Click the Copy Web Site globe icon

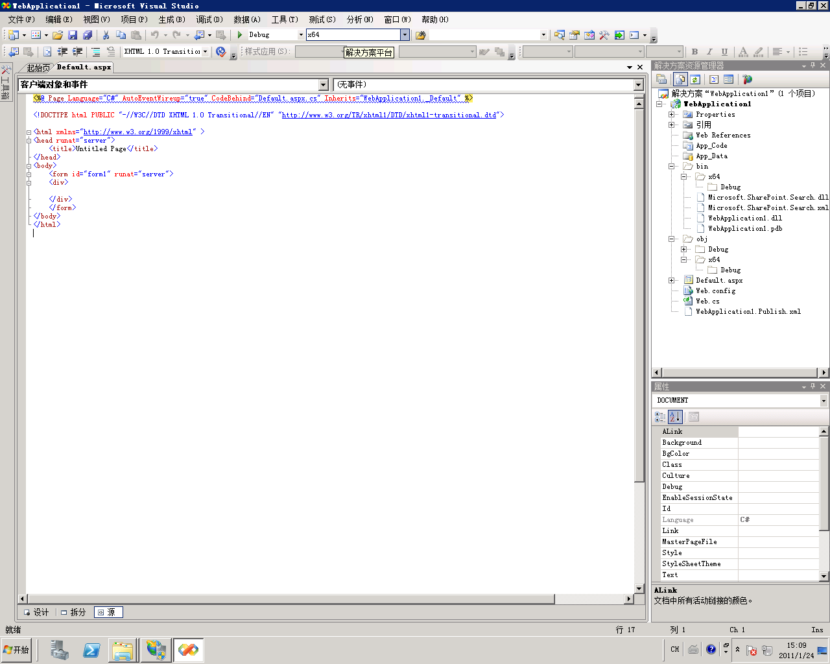click(748, 79)
